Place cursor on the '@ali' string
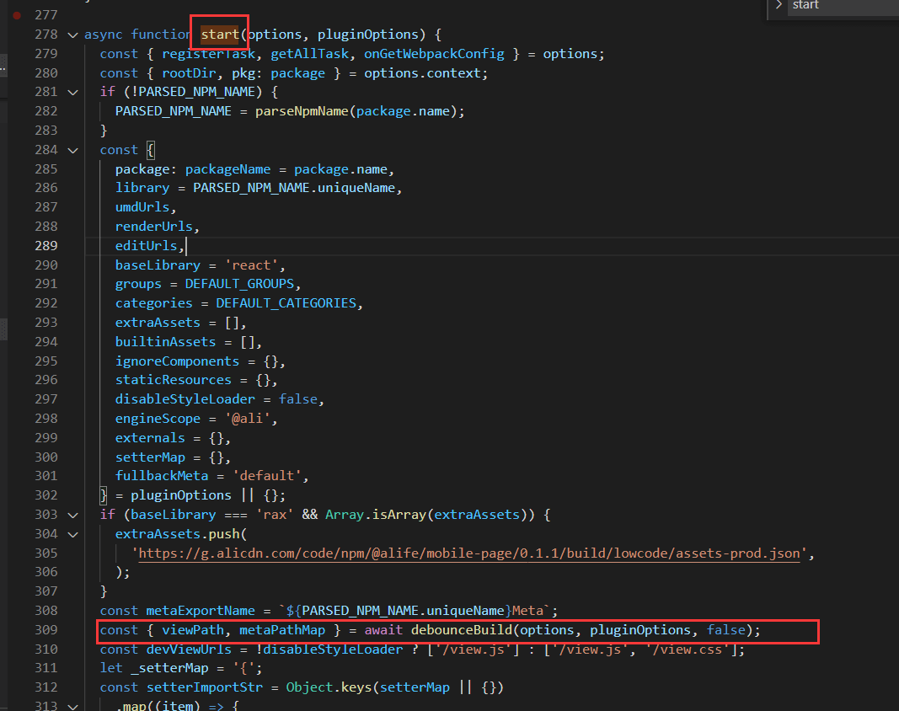 point(252,419)
